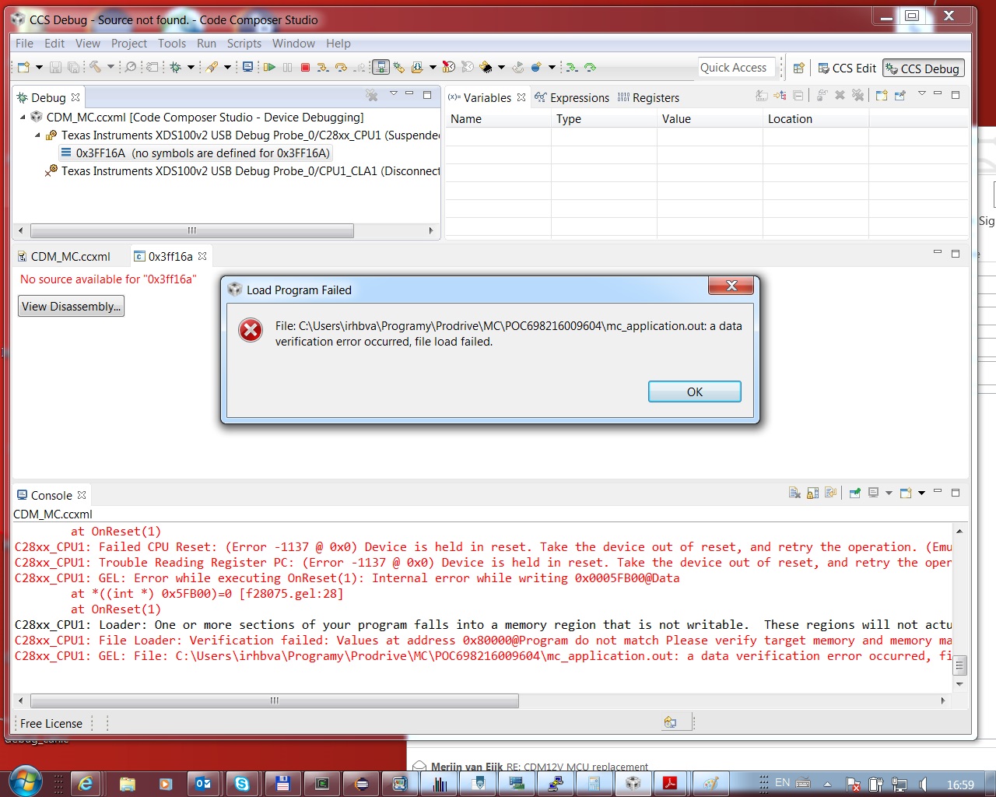
Task: Open the CPU Reset dropdown arrow
Action: pos(501,68)
